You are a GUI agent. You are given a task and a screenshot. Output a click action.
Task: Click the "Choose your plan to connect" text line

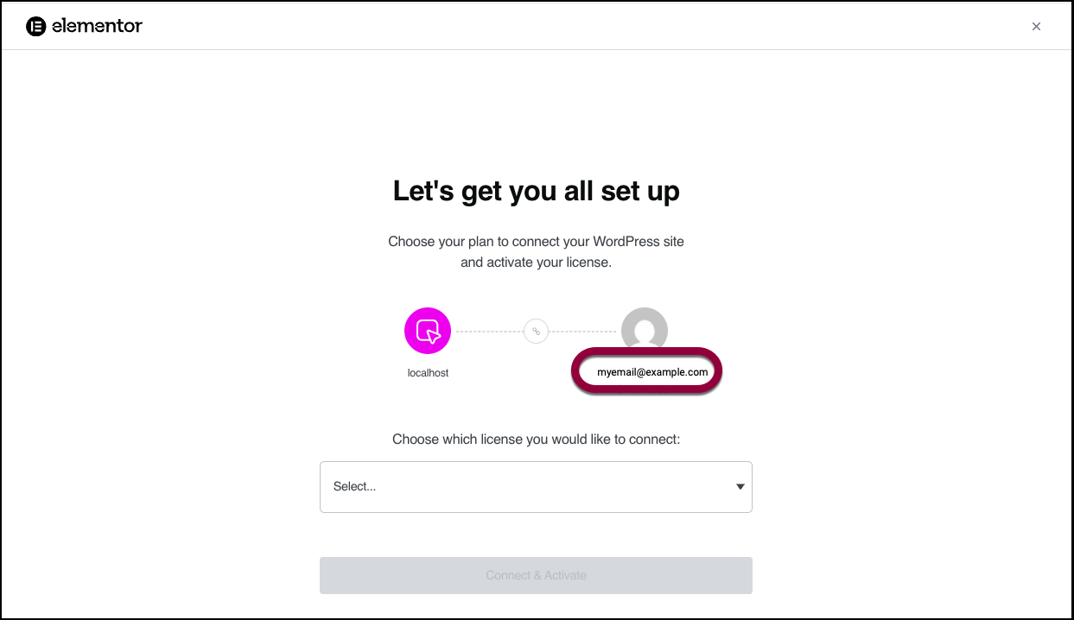pyautogui.click(x=536, y=242)
